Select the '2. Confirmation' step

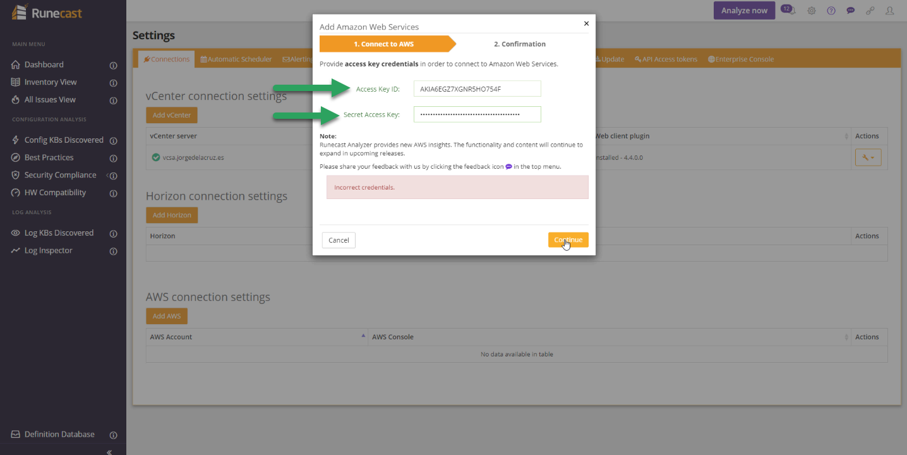pyautogui.click(x=520, y=44)
